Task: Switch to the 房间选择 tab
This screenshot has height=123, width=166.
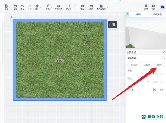Action: point(157,14)
